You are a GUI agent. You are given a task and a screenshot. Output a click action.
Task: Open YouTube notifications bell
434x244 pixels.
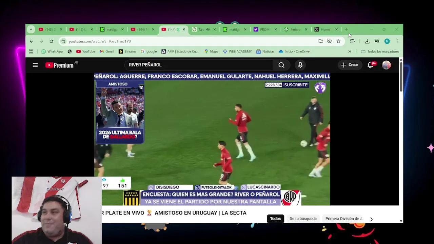tap(371, 65)
